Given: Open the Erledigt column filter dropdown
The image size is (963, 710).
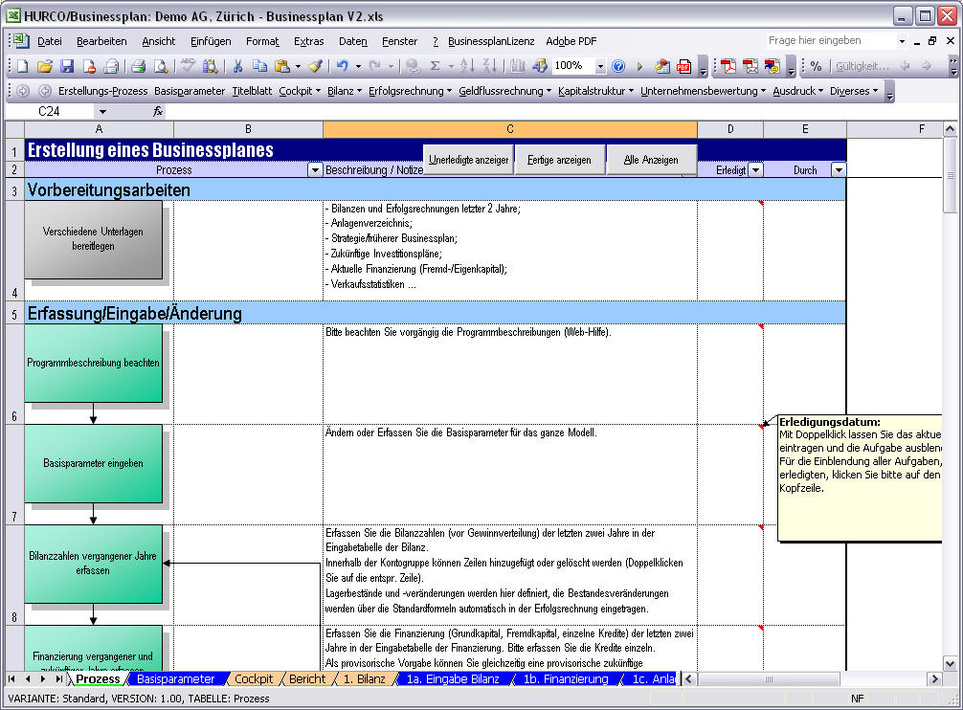Looking at the screenshot, I should [x=754, y=169].
